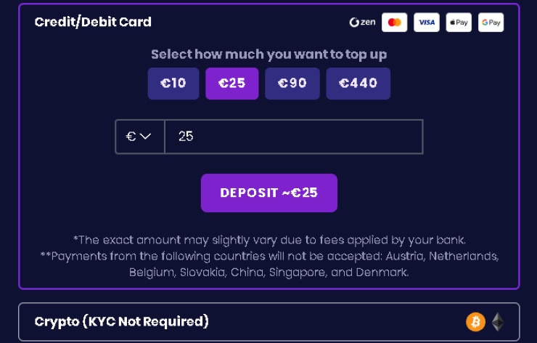The width and height of the screenshot is (537, 343).
Task: Open the euro currency selector dropdown
Action: pos(139,137)
